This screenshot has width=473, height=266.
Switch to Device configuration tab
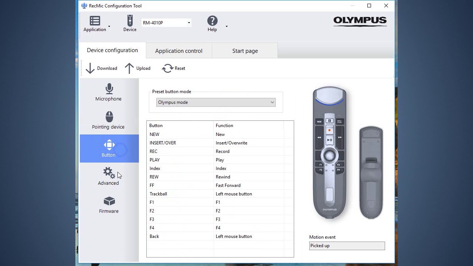pyautogui.click(x=112, y=50)
